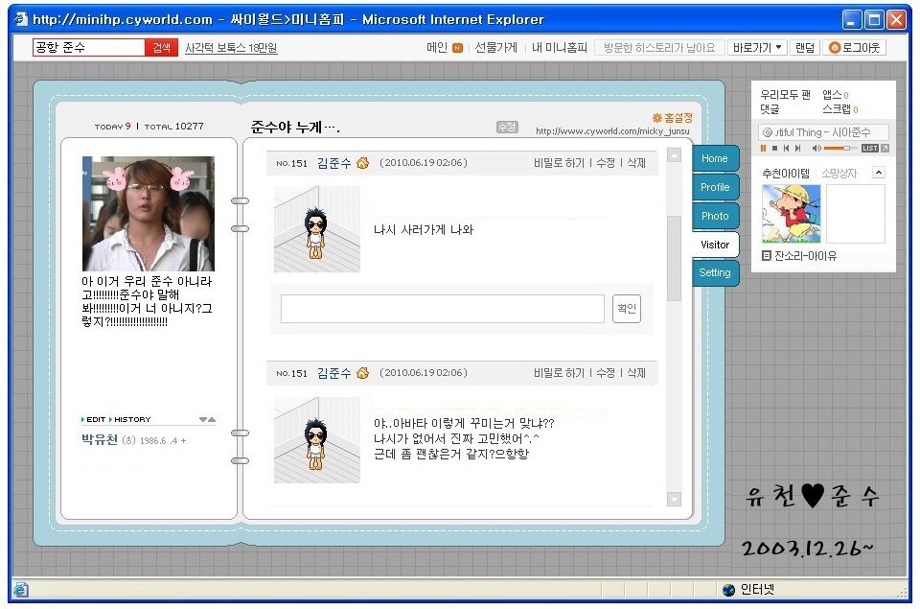Click the 방문한 히스토리가 남아요 field
Image resolution: width=920 pixels, height=609 pixels.
659,48
